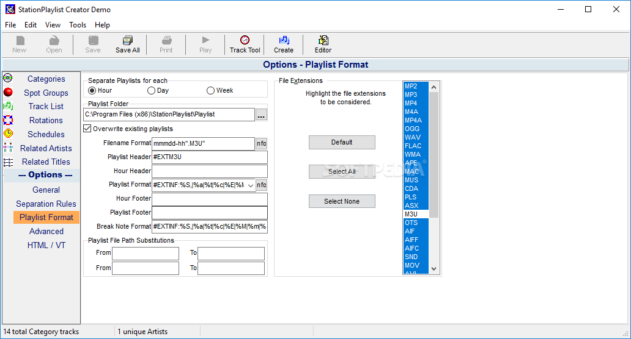The image size is (631, 339).
Task: Open General options page
Action: [46, 190]
